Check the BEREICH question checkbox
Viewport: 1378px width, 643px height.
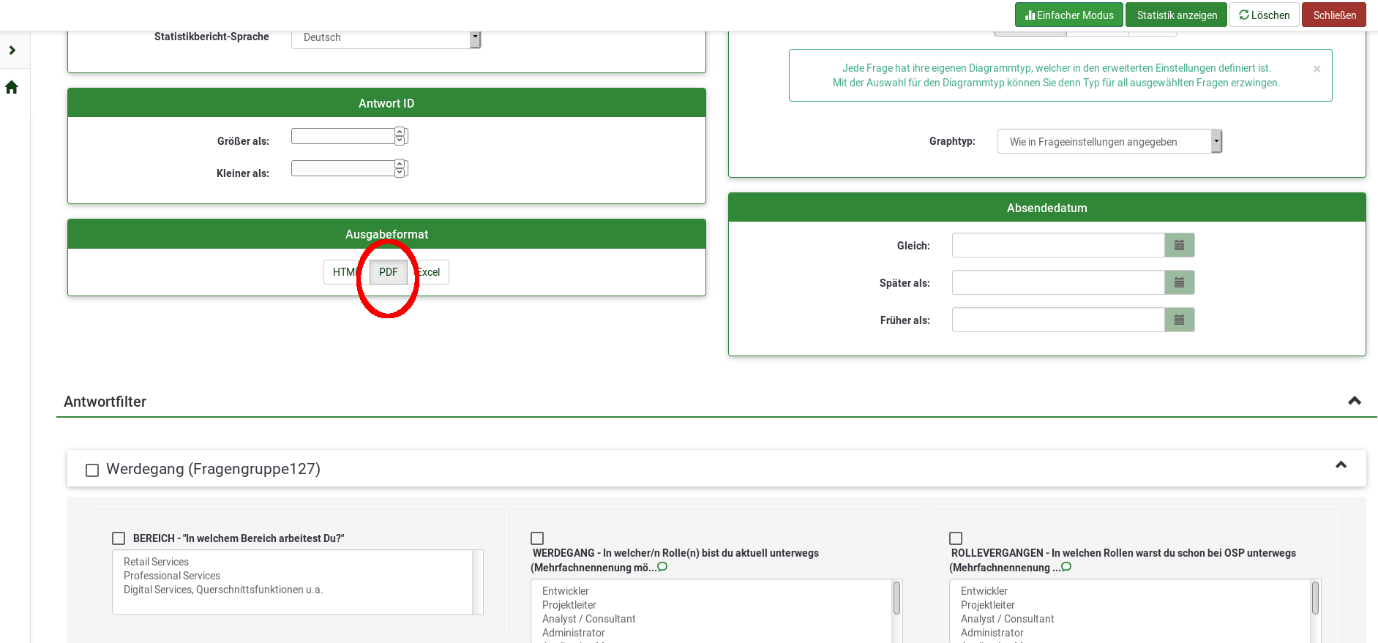click(x=119, y=538)
